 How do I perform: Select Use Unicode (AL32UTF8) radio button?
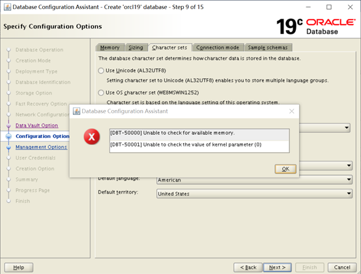[x=101, y=70]
